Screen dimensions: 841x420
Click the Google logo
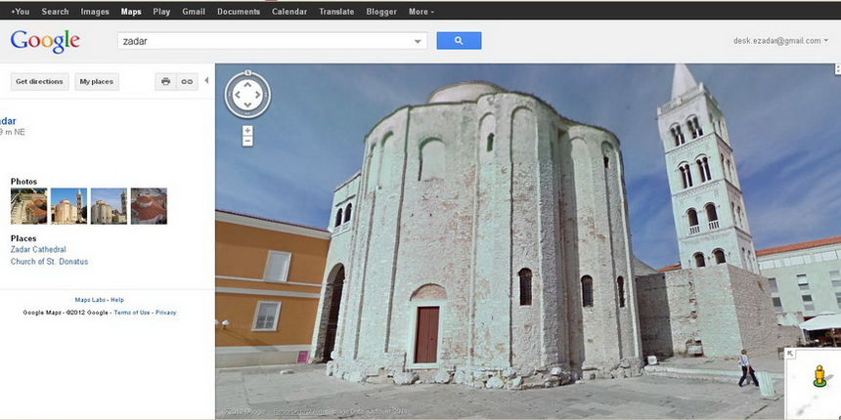45,41
